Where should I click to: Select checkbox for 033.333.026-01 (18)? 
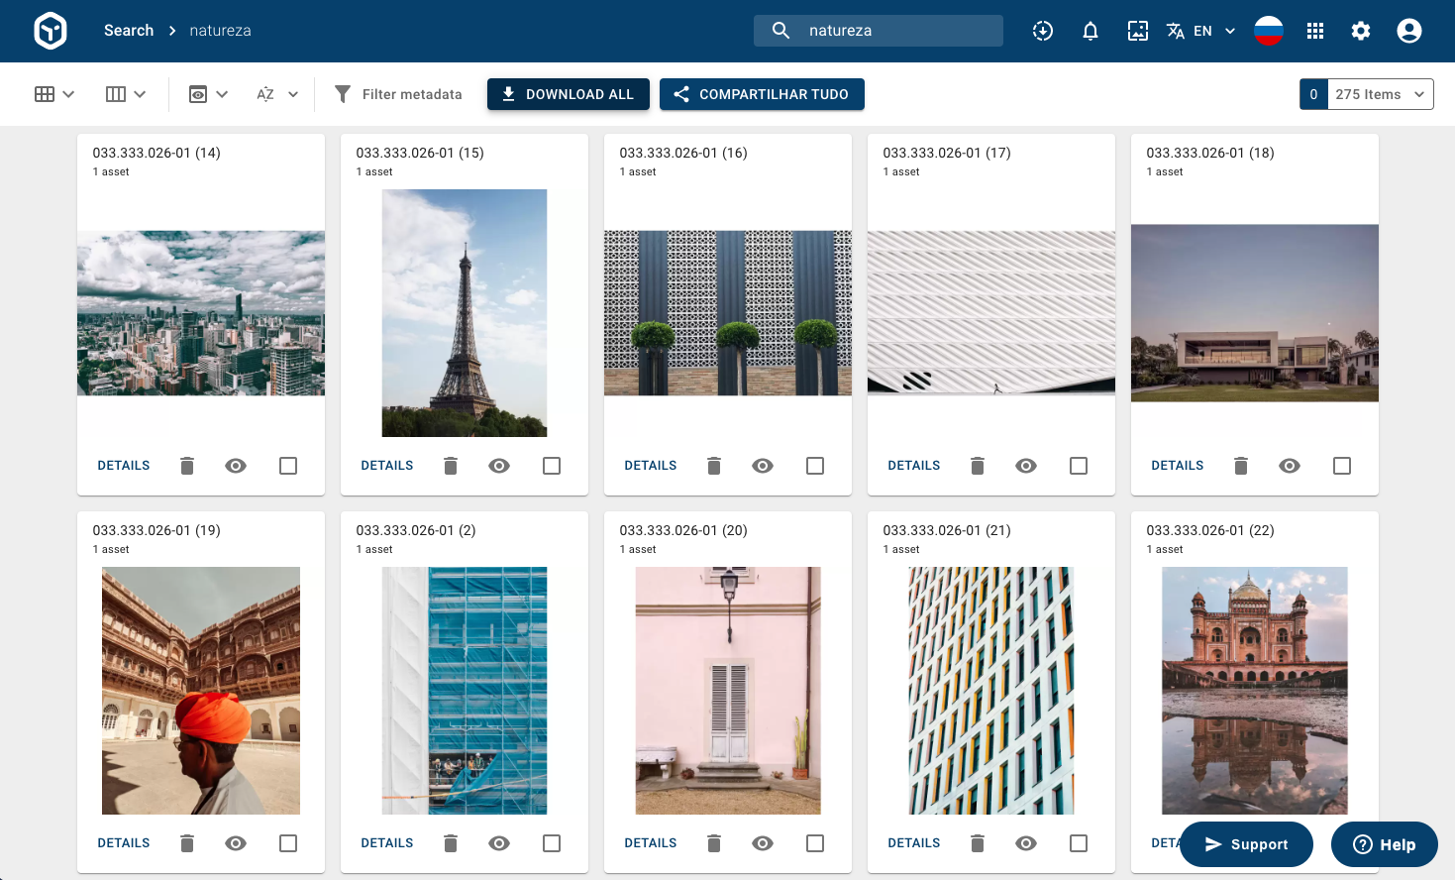(x=1342, y=466)
